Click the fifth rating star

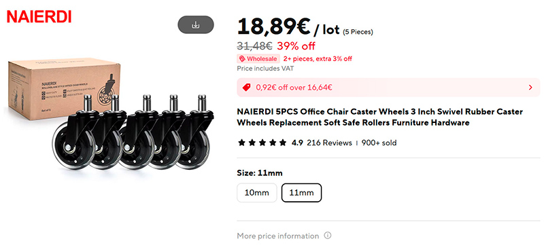click(x=283, y=143)
